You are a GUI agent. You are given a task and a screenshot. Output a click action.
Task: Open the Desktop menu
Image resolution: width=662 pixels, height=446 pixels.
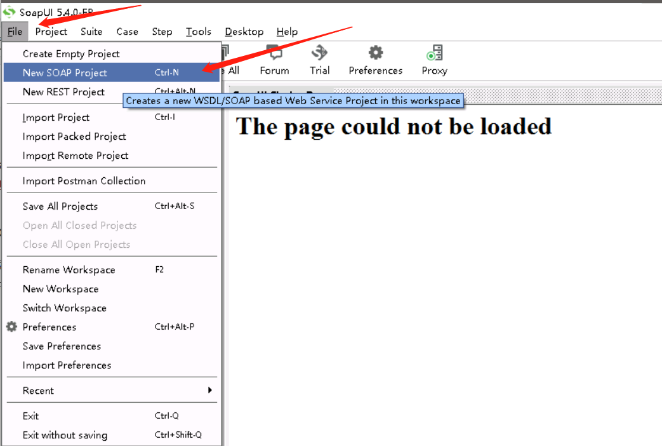point(244,32)
